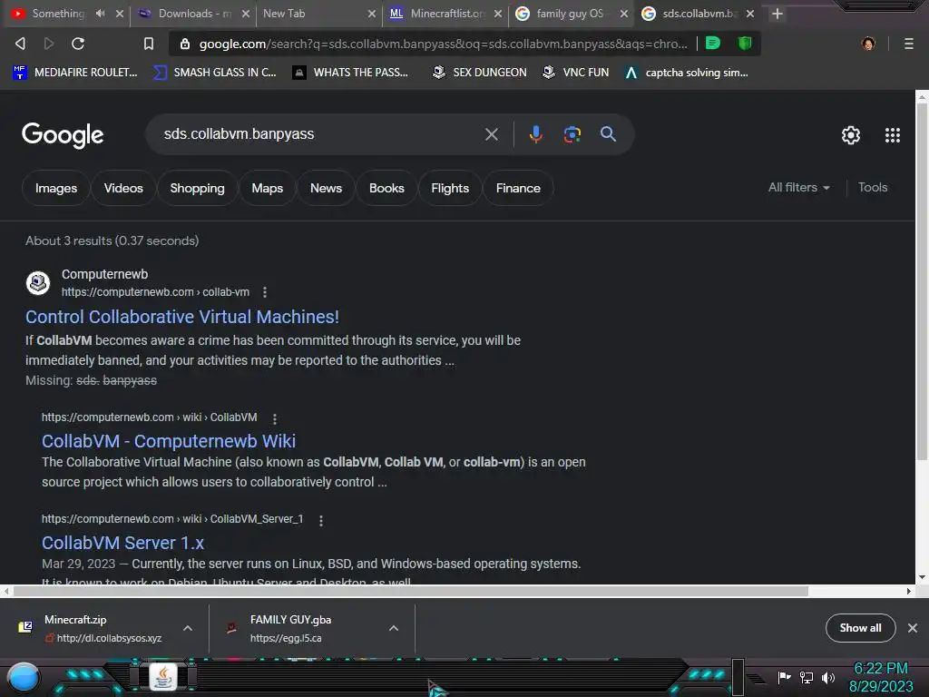Viewport: 929px width, 697px height.
Task: Clear the search query with the X
Action: pos(491,134)
